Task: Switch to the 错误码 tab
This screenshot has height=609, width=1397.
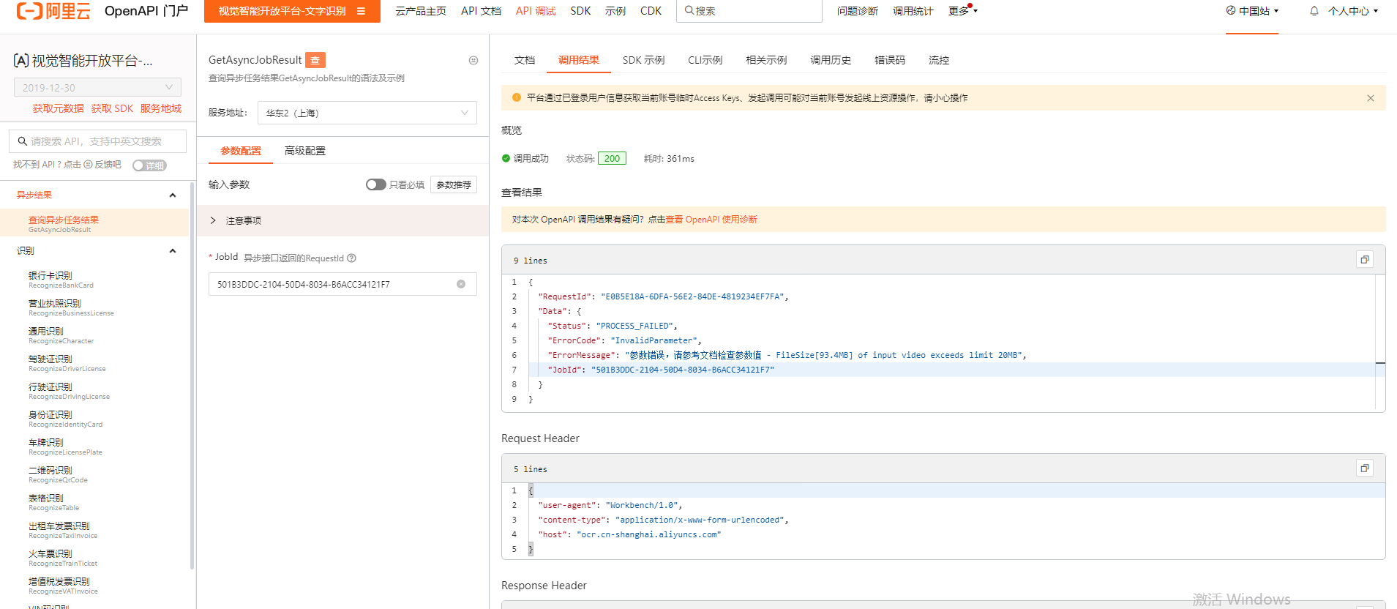Action: click(890, 60)
